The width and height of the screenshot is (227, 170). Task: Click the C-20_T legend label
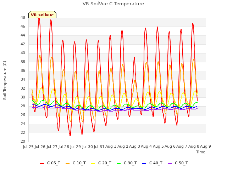pos(105,163)
